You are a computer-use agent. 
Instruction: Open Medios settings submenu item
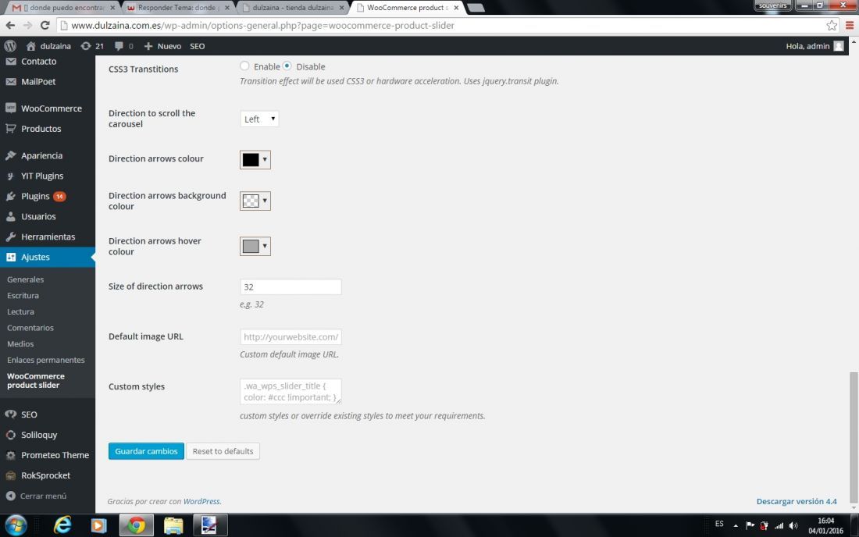[20, 343]
